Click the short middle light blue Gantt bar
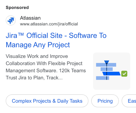The image size is (136, 113). 107,69
